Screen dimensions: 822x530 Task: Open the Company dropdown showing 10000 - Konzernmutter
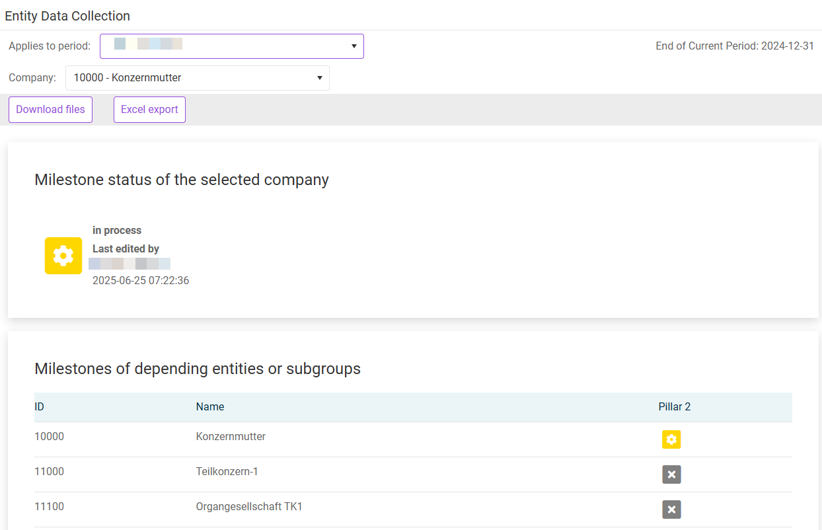point(198,78)
